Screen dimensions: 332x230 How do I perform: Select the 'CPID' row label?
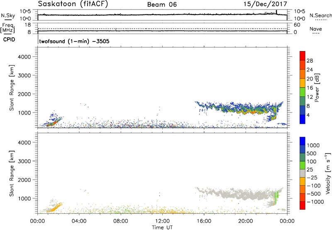[9, 39]
